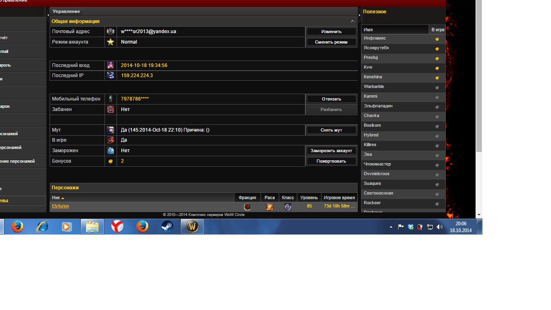Select Kvw in the players list
This screenshot has width=551, height=310.
[403, 68]
